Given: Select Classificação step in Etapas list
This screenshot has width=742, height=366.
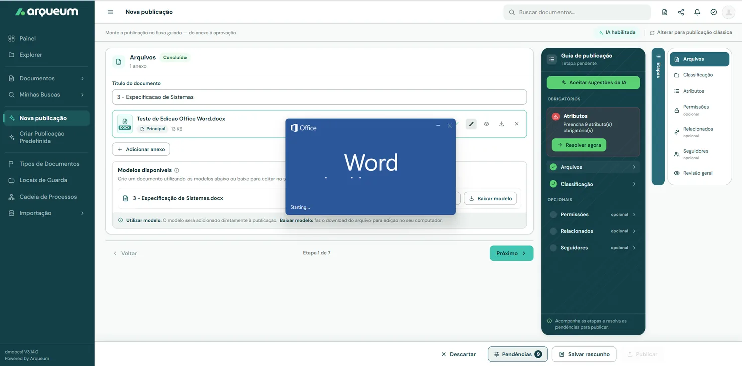Looking at the screenshot, I should [x=699, y=75].
